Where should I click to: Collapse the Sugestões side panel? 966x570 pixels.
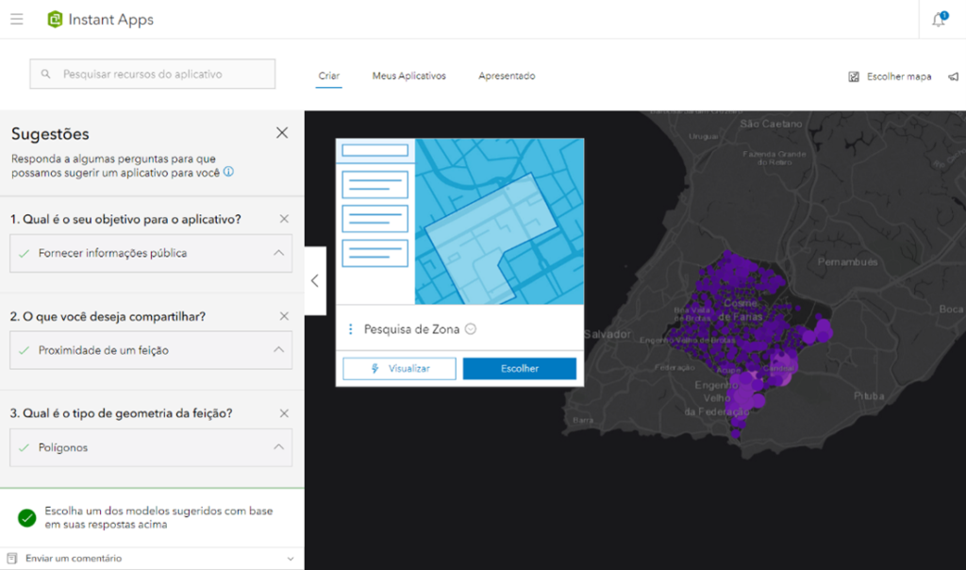pos(315,280)
